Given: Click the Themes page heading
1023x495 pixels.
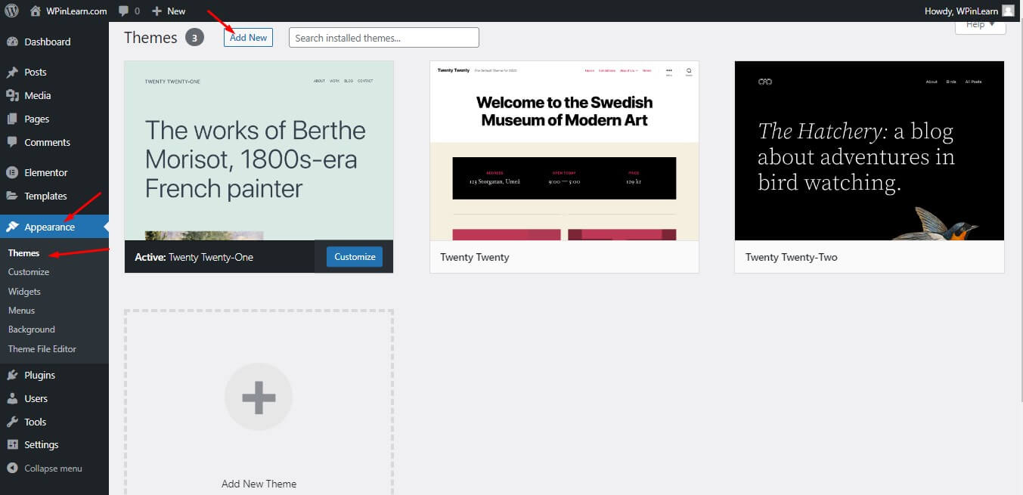Looking at the screenshot, I should 150,37.
